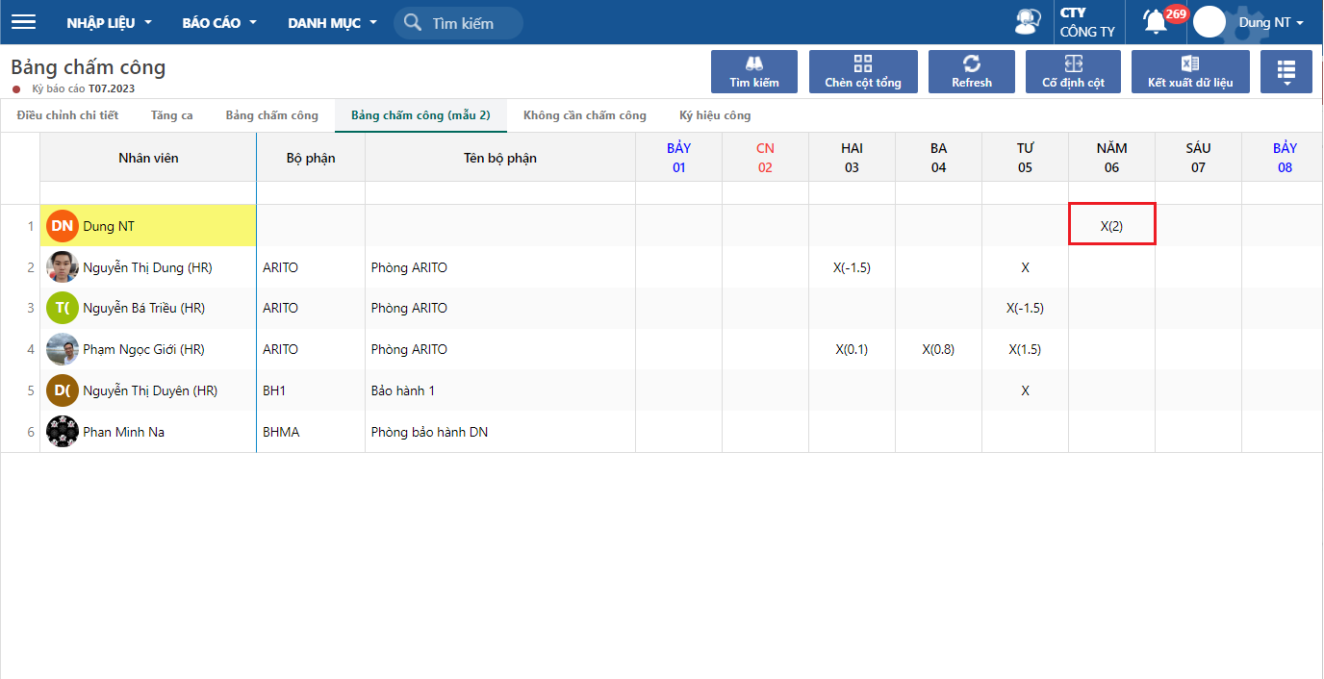
Task: Click the customer support headset icon
Action: pyautogui.click(x=1029, y=22)
